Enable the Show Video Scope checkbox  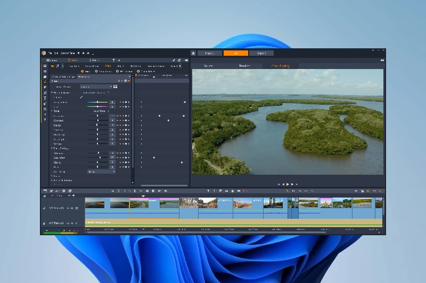coord(53,77)
